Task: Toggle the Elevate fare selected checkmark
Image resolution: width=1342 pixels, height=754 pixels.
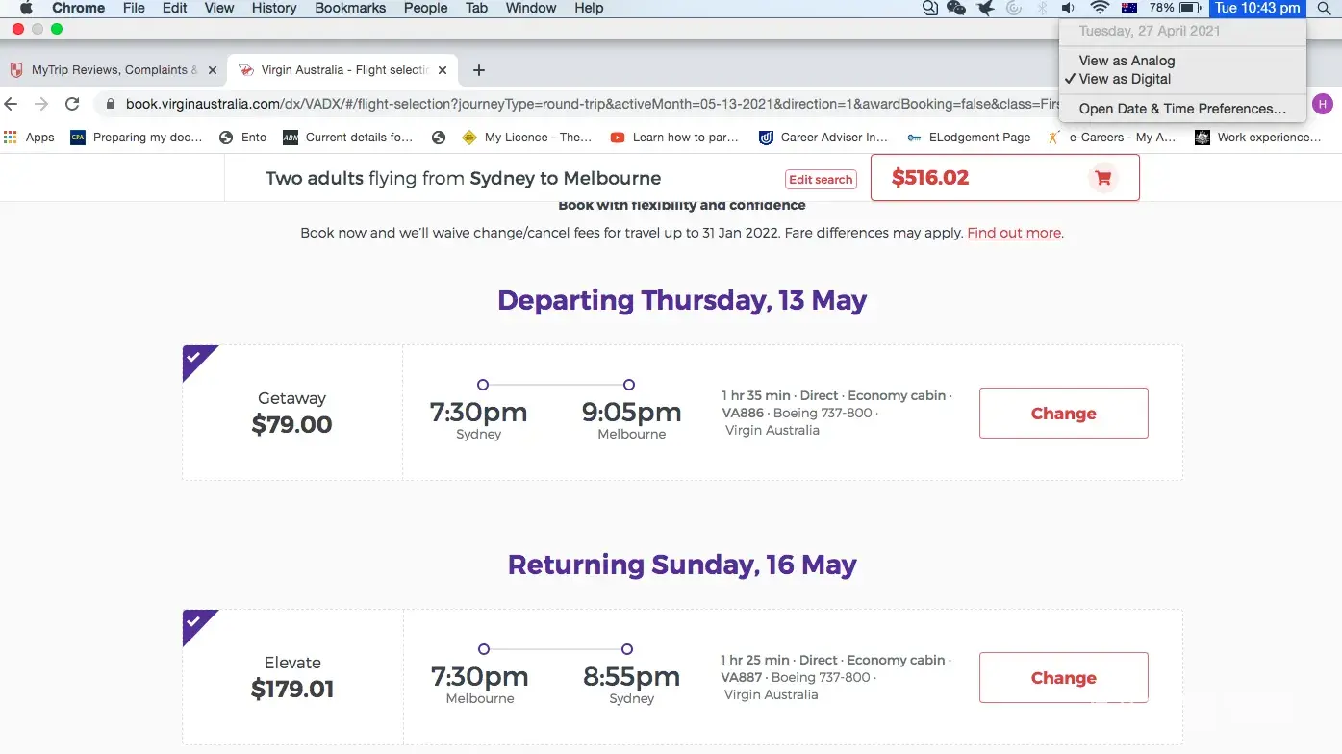Action: click(x=194, y=621)
